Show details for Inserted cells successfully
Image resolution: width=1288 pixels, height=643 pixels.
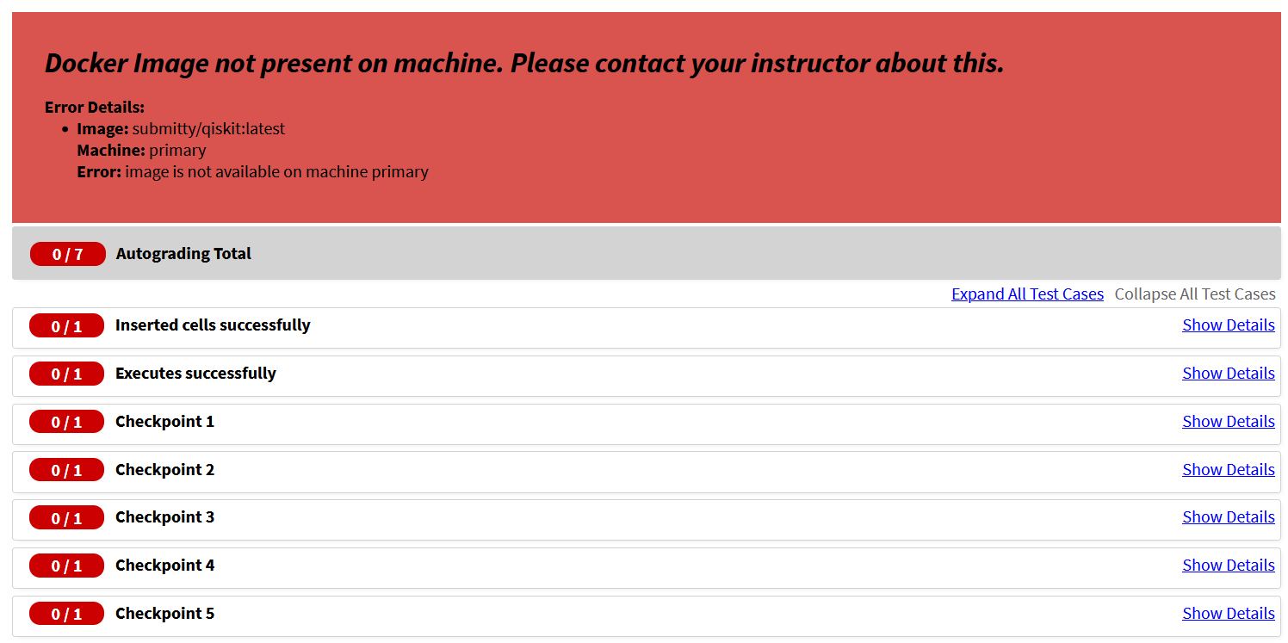pos(1229,325)
